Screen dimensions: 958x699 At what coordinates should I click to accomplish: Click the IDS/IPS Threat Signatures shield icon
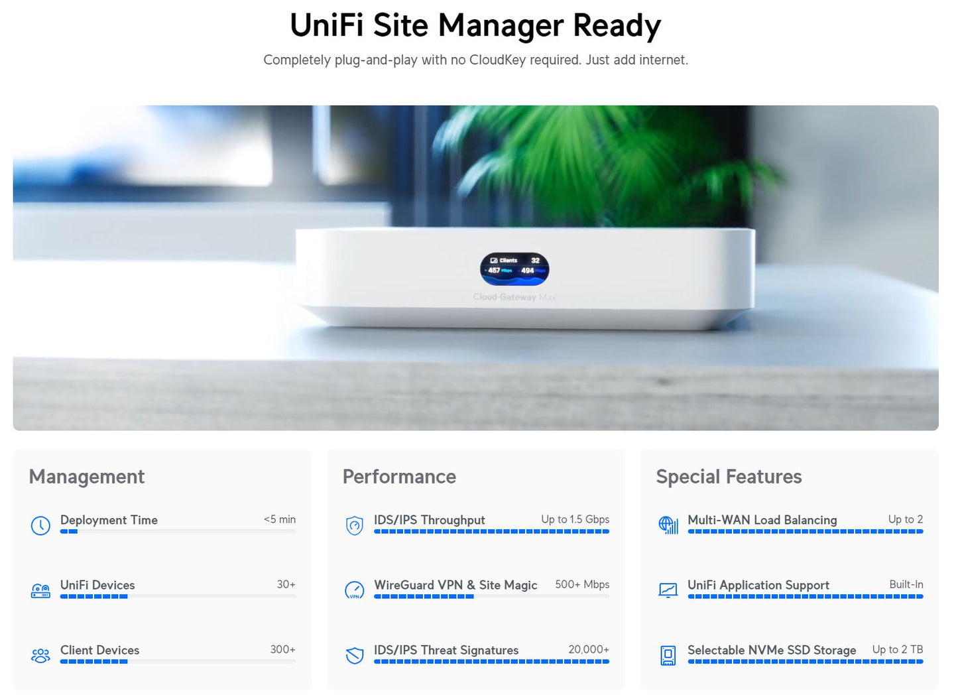click(x=355, y=656)
